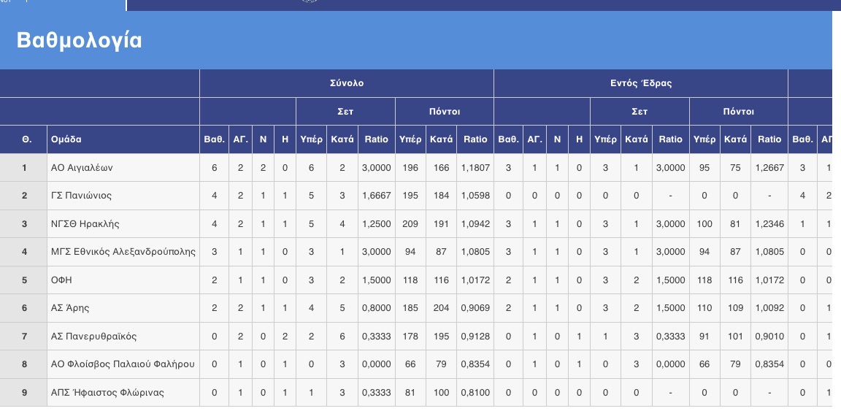The height and width of the screenshot is (411, 841).
Task: Click the Βαθμολογία page heading
Action: point(80,41)
